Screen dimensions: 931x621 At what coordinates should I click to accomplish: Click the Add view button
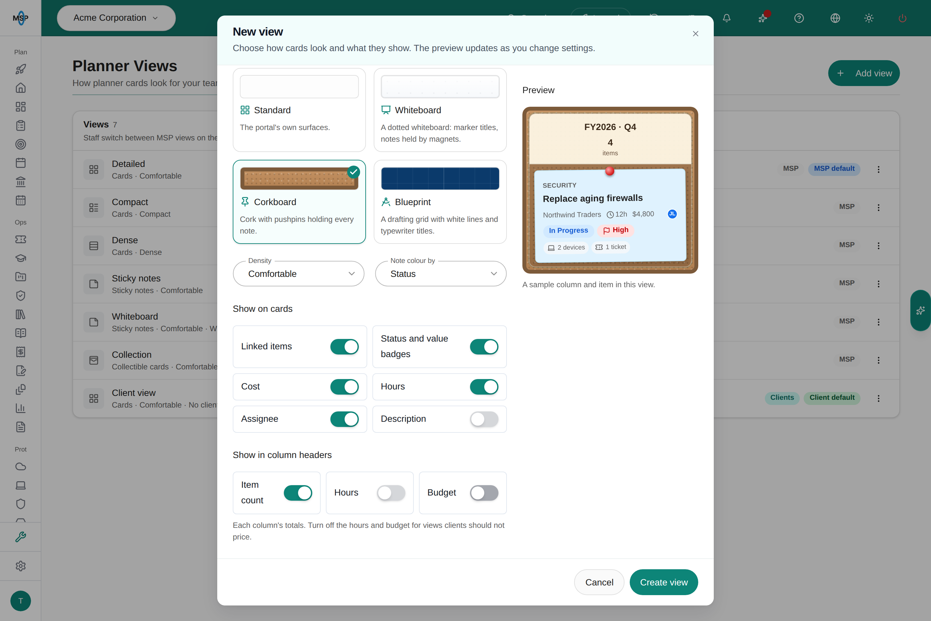pos(864,73)
